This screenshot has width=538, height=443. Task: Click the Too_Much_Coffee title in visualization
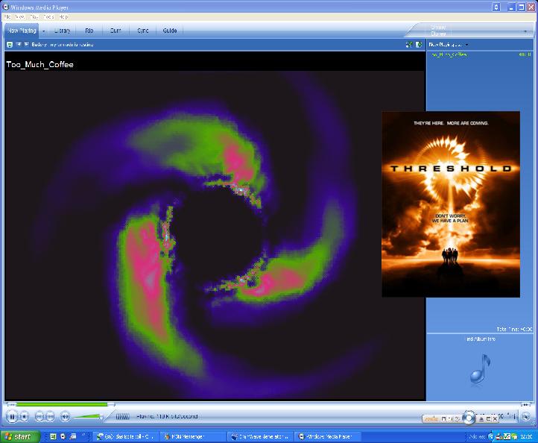coord(39,65)
